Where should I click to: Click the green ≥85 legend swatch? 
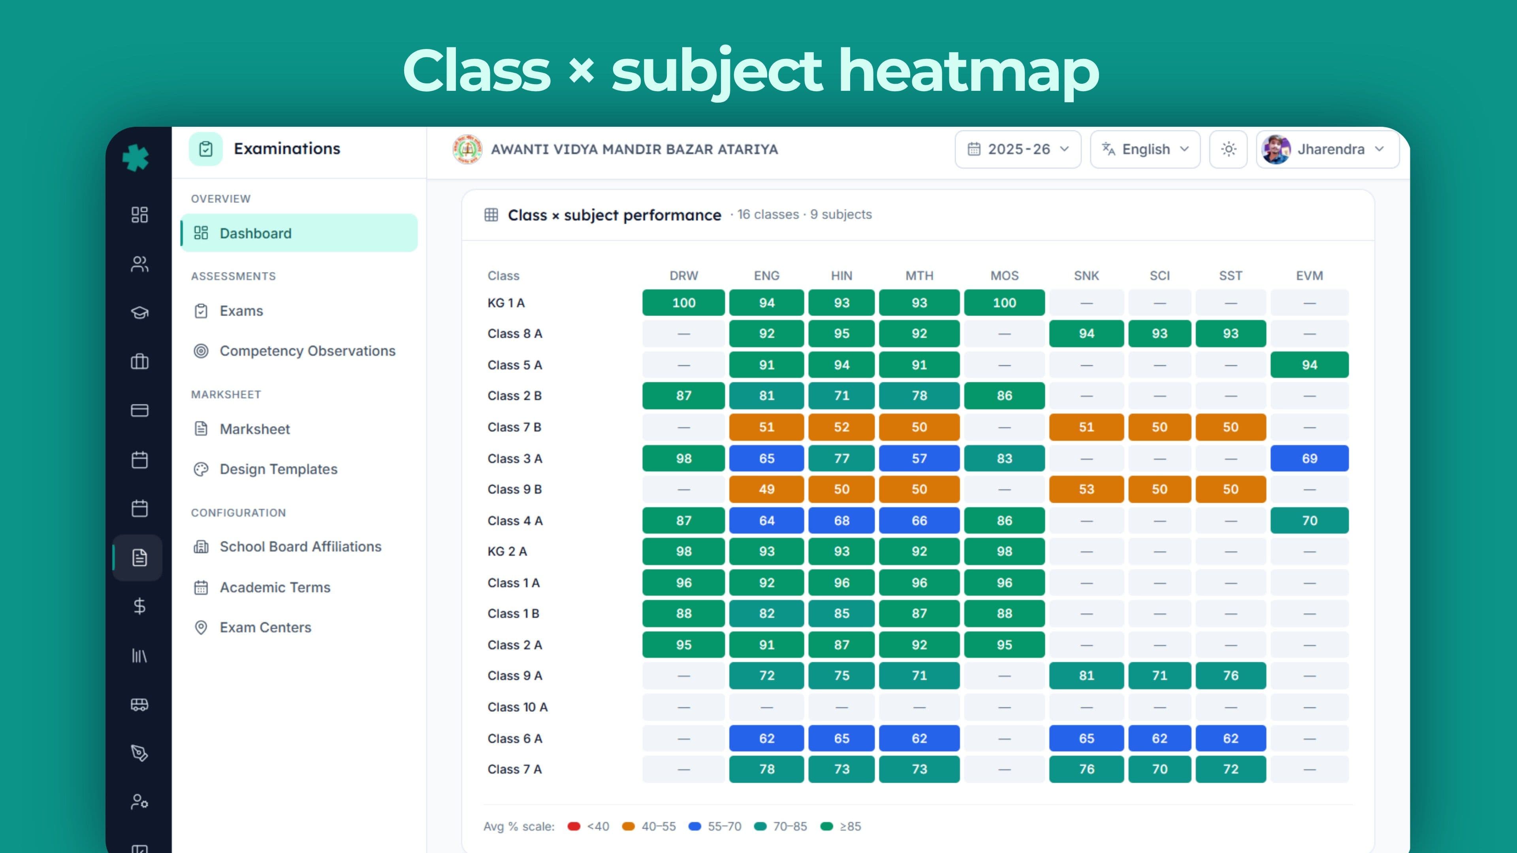point(827,827)
